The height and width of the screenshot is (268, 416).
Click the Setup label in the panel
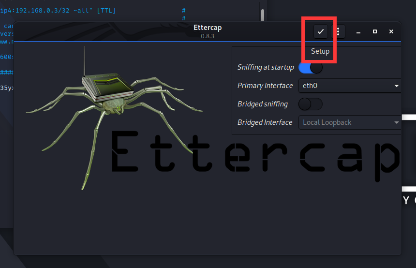pyautogui.click(x=320, y=51)
